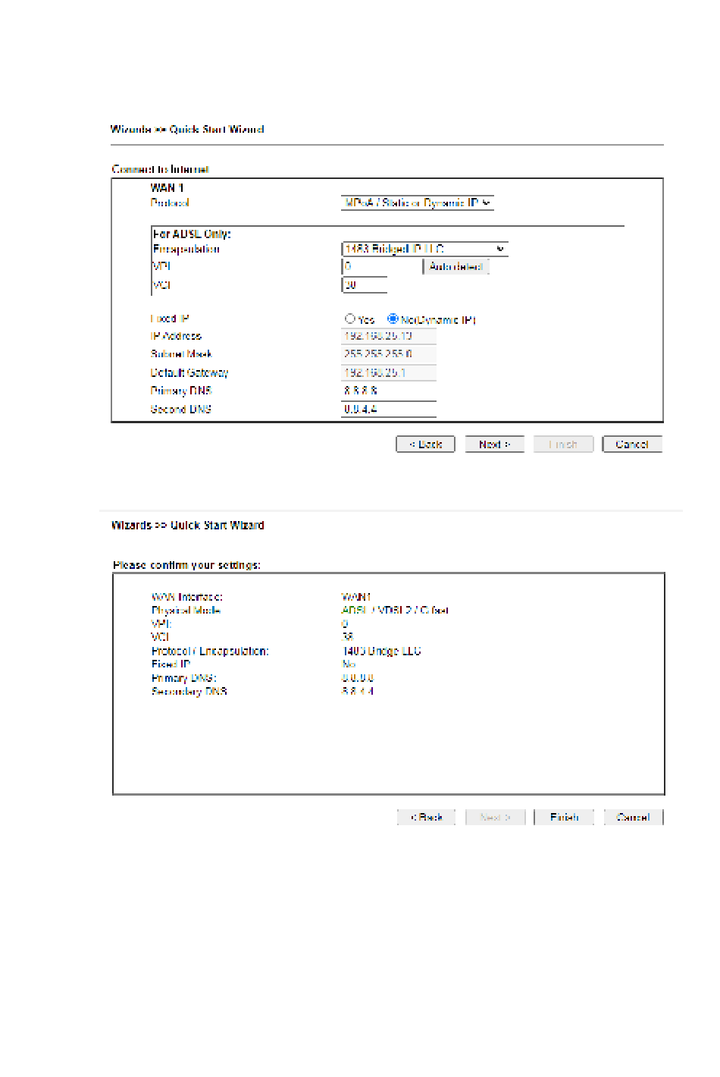The width and height of the screenshot is (720, 1077).
Task: Select the Fixed IP Yes radio button
Action: click(x=349, y=319)
